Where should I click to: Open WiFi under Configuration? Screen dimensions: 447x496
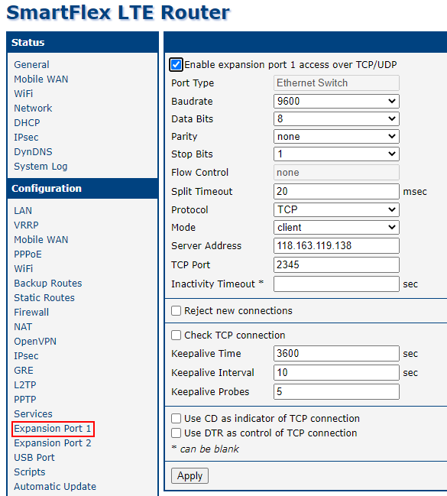pyautogui.click(x=24, y=269)
